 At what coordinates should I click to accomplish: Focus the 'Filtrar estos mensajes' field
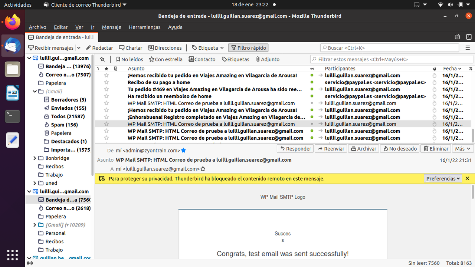(x=392, y=59)
